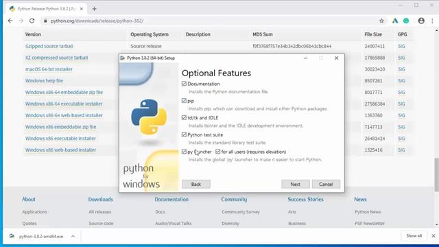The image size is (439, 247).
Task: Uncheck the py launcher option
Action: 184,152
